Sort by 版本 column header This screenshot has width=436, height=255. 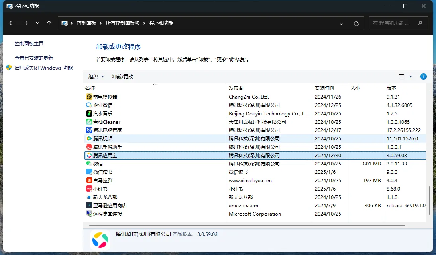coord(405,88)
